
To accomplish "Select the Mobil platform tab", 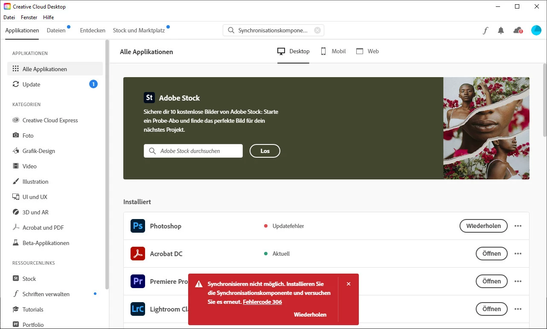I will coord(333,51).
